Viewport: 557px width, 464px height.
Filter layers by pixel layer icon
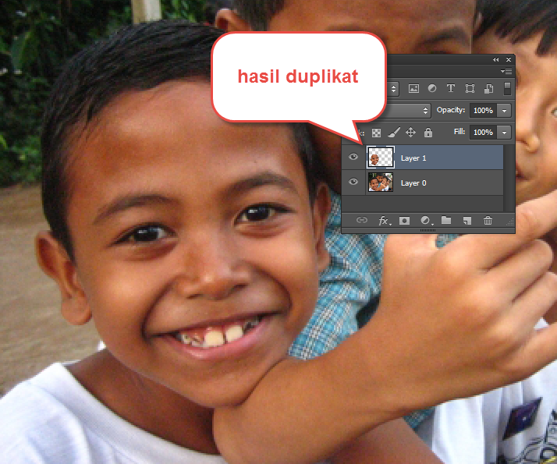point(413,88)
